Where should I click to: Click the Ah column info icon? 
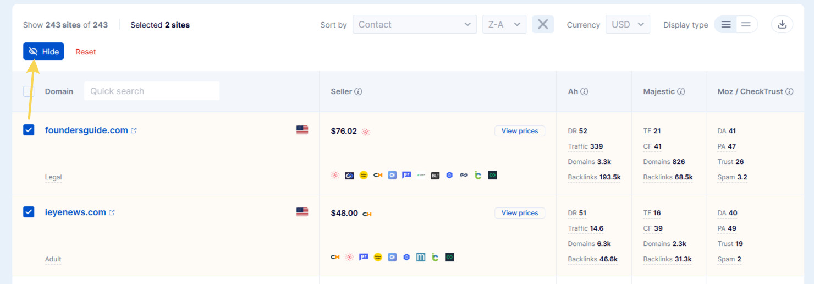(584, 91)
